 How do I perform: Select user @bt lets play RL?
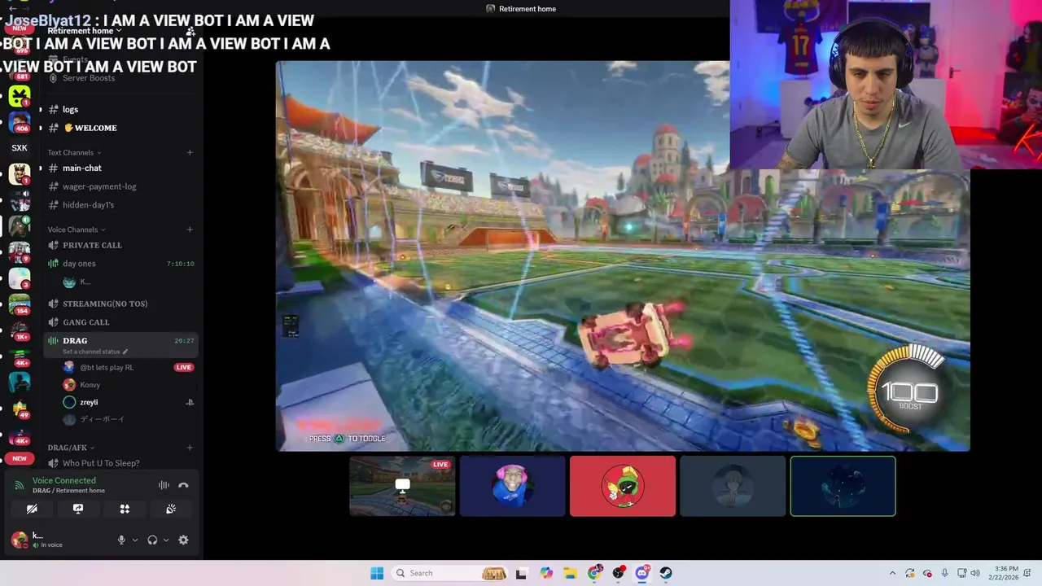129,367
